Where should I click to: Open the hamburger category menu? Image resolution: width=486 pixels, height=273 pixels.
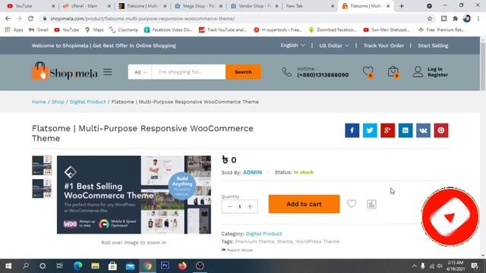108,72
